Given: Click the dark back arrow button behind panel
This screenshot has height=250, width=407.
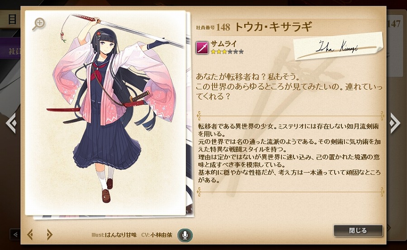Looking at the screenshot, I should click(15, 235).
